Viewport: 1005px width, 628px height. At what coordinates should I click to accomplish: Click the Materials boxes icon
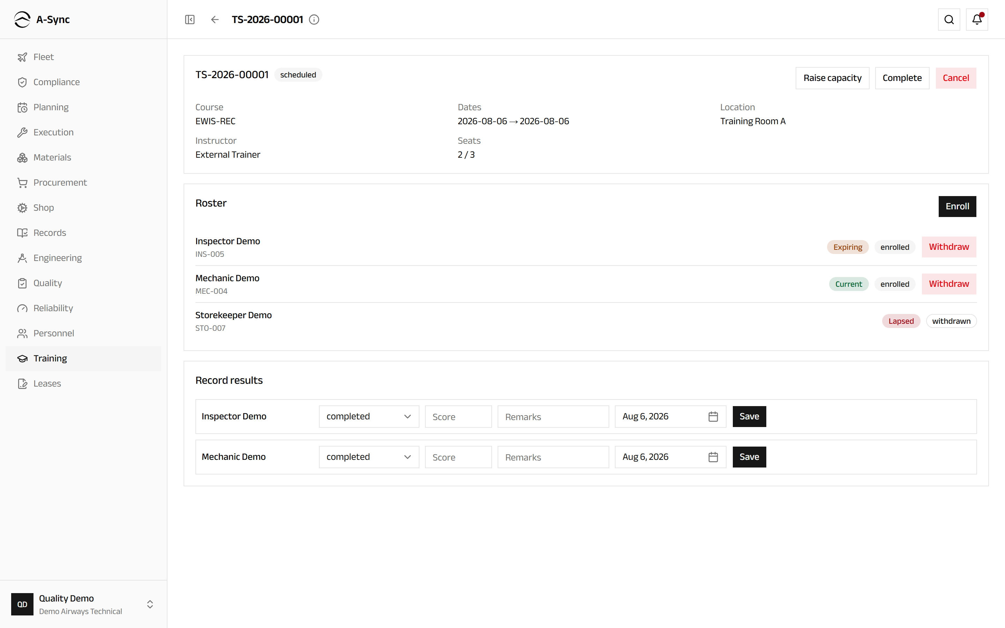click(22, 157)
